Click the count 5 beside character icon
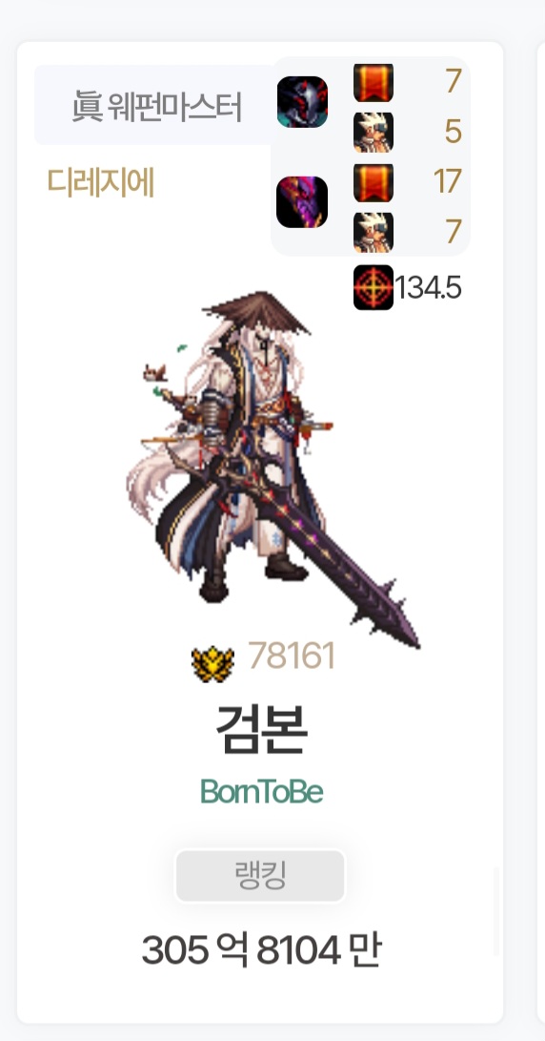The height and width of the screenshot is (1041, 545). point(453,132)
